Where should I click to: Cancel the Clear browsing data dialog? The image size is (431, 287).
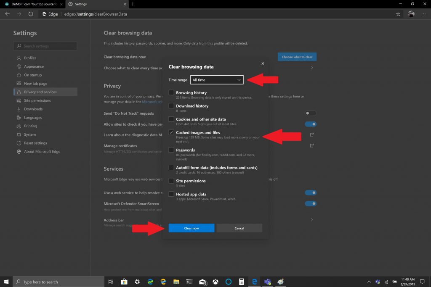(x=239, y=228)
